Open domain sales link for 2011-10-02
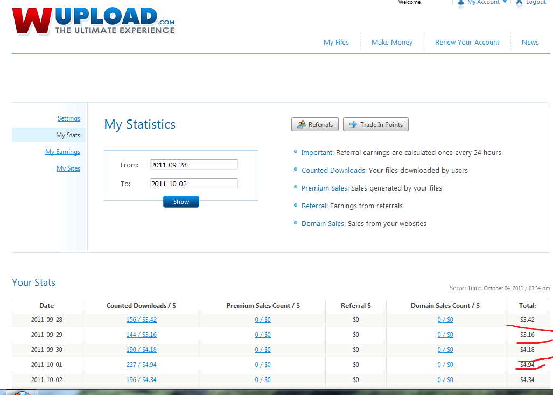Image resolution: width=553 pixels, height=395 pixels. [445, 380]
